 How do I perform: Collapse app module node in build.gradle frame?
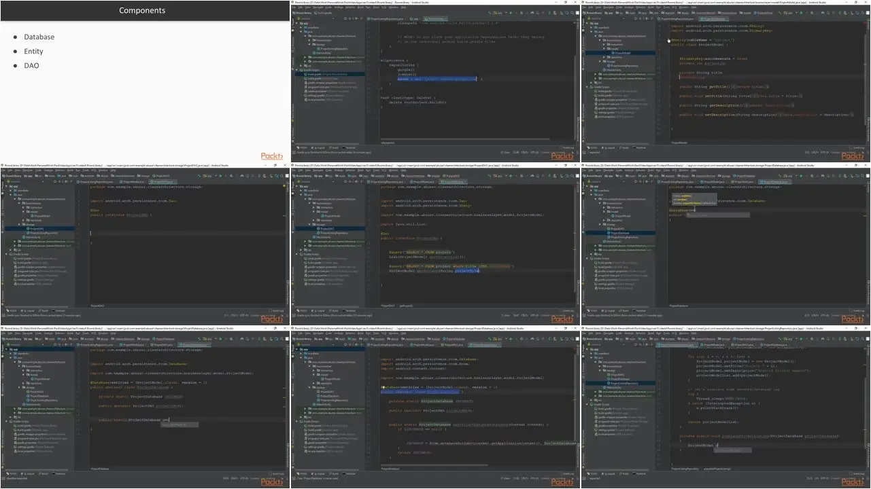pyautogui.click(x=296, y=23)
